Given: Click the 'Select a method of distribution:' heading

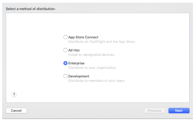Looking at the screenshot, I should tap(31, 9).
